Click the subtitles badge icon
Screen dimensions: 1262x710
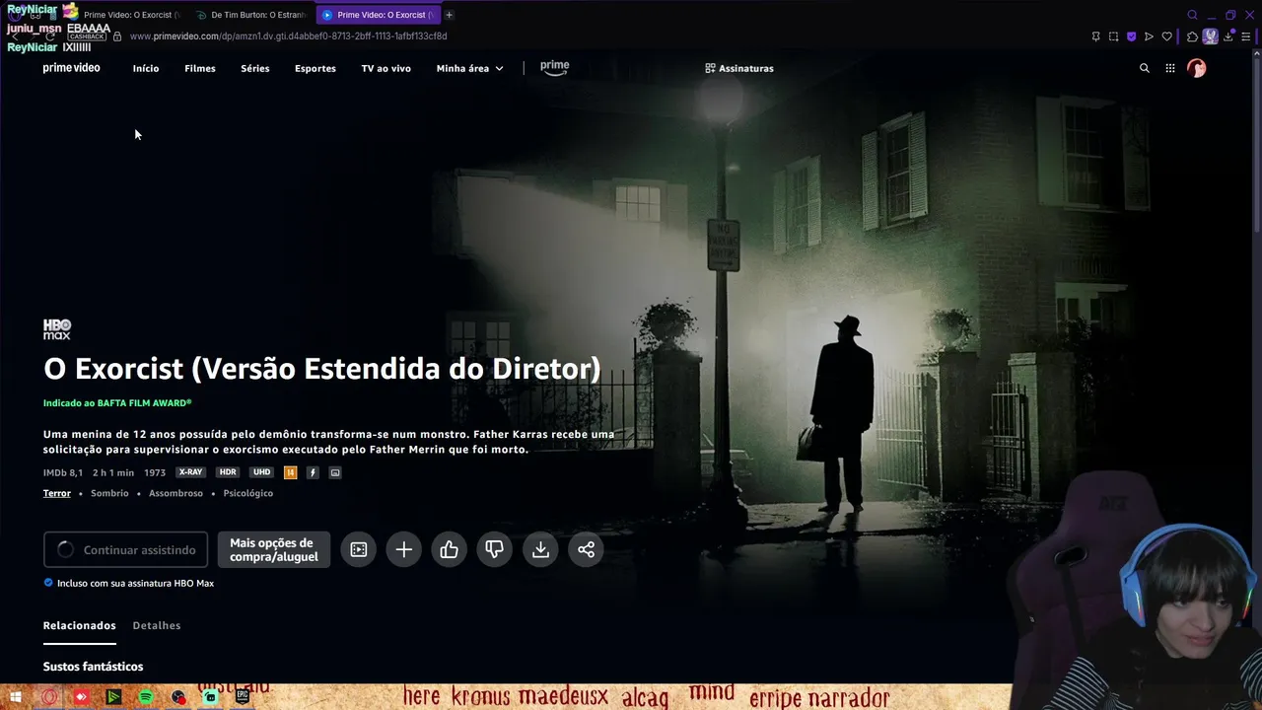point(335,472)
